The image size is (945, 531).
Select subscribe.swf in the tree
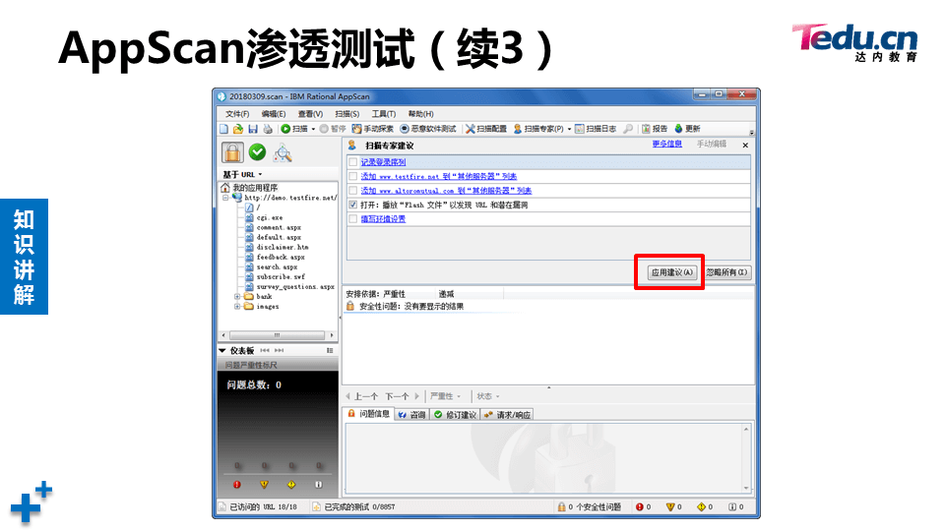point(281,277)
